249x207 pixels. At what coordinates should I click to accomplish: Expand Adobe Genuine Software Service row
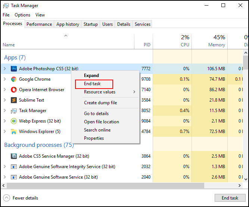click(x=5, y=177)
